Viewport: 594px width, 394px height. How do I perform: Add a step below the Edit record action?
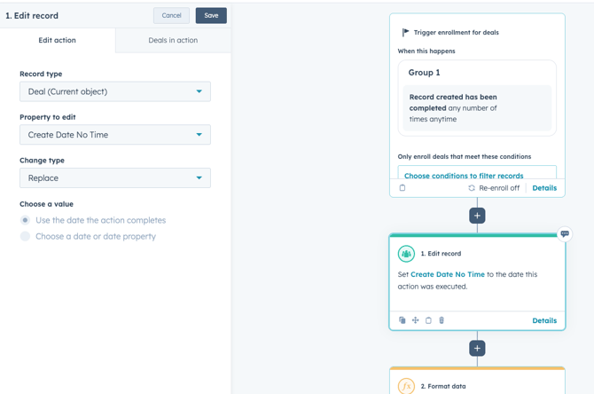point(477,349)
